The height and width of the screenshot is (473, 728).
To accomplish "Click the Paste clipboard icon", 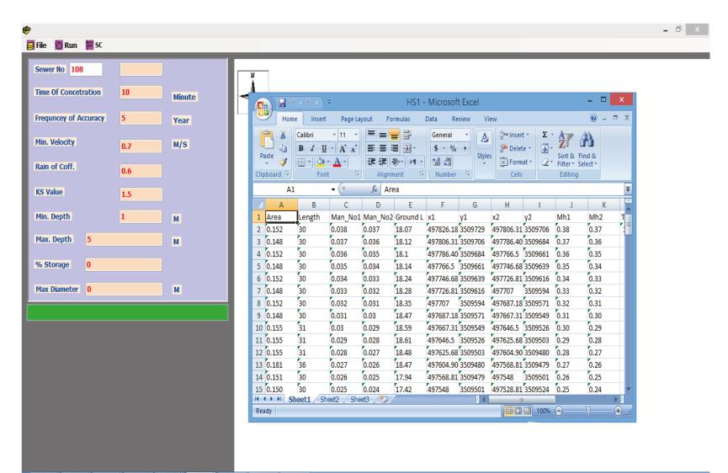I will coord(267,141).
